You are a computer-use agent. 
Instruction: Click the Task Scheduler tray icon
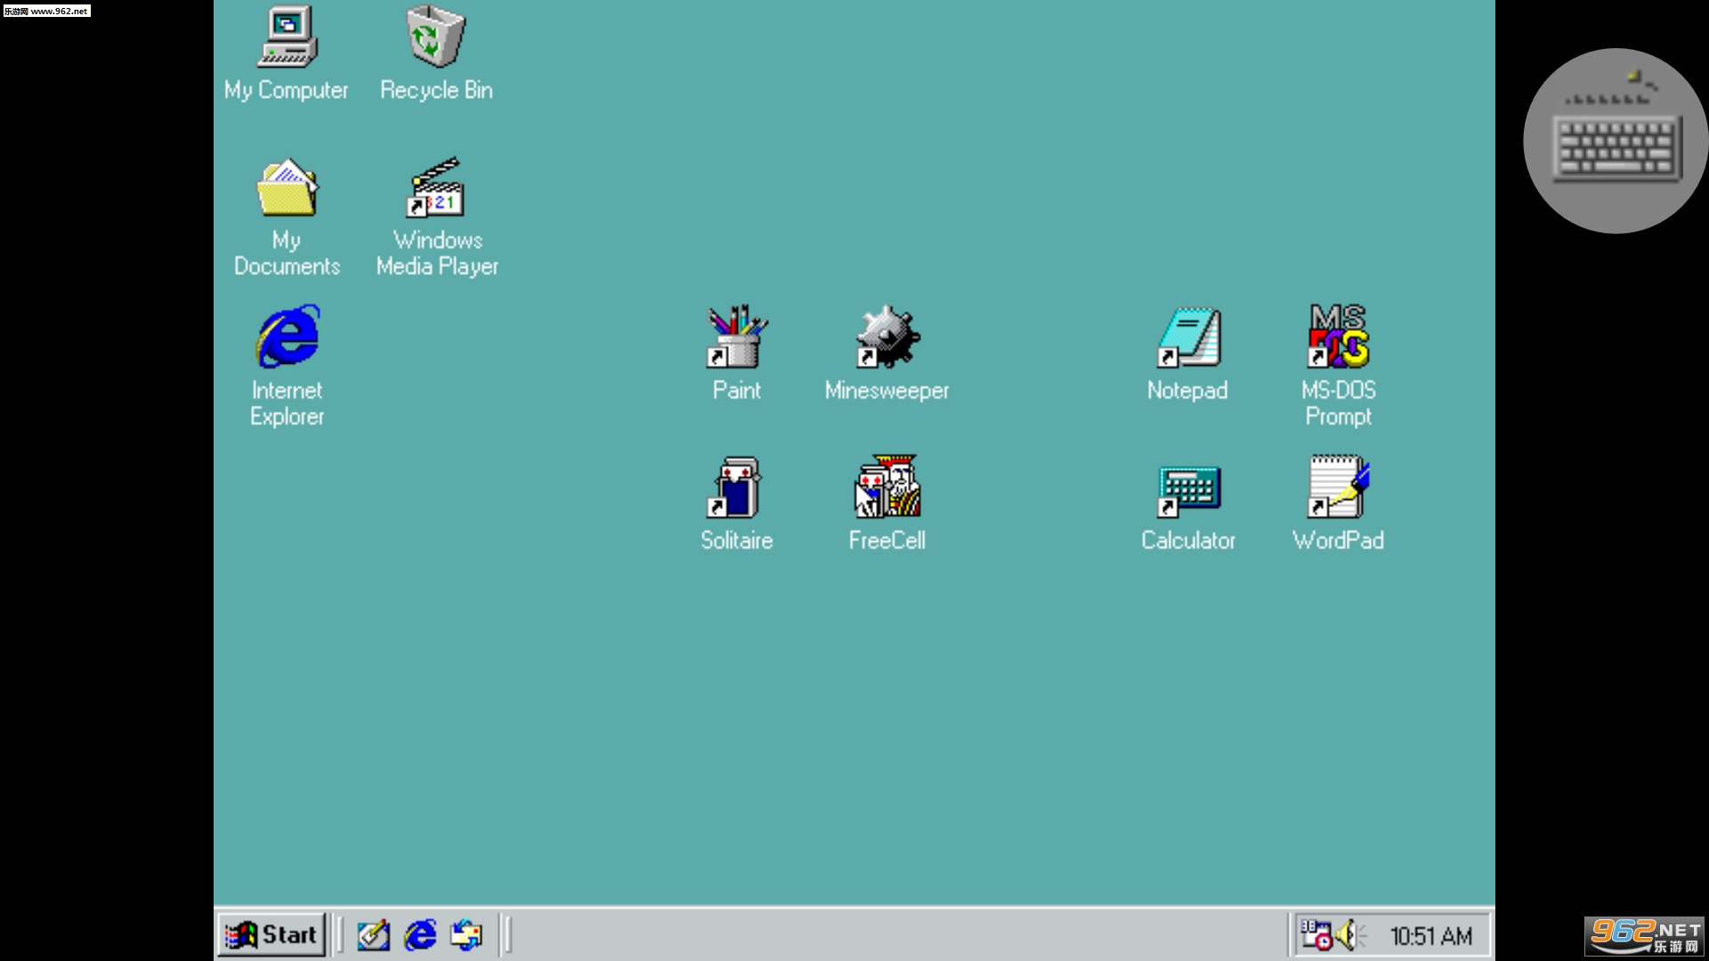point(1316,935)
